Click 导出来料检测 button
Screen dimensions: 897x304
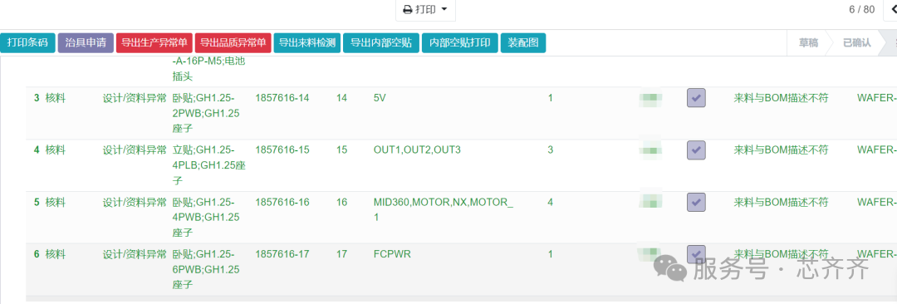coord(307,43)
